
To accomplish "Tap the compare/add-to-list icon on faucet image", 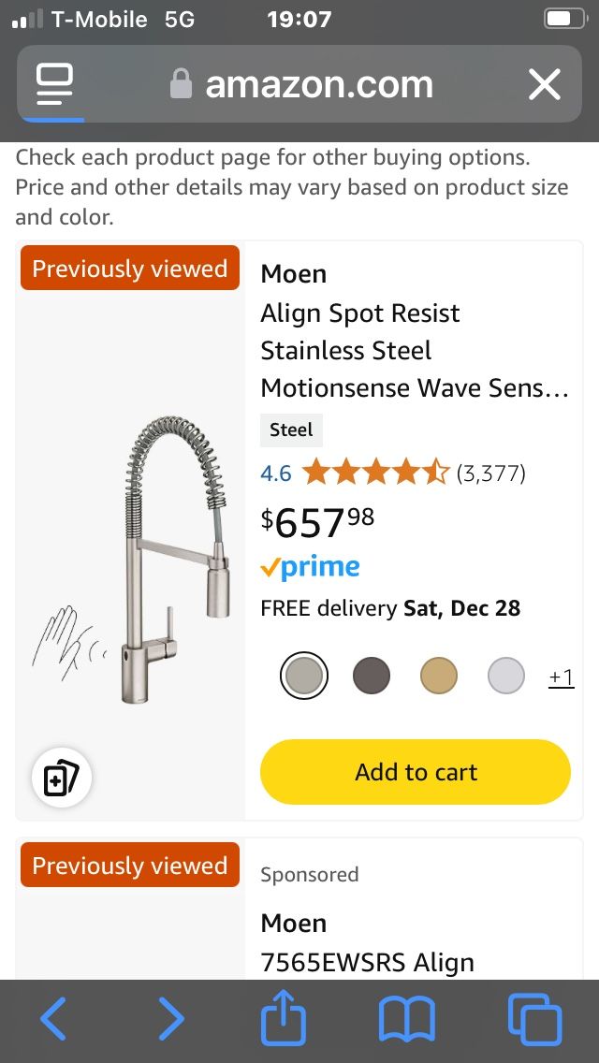I will coord(62,778).
